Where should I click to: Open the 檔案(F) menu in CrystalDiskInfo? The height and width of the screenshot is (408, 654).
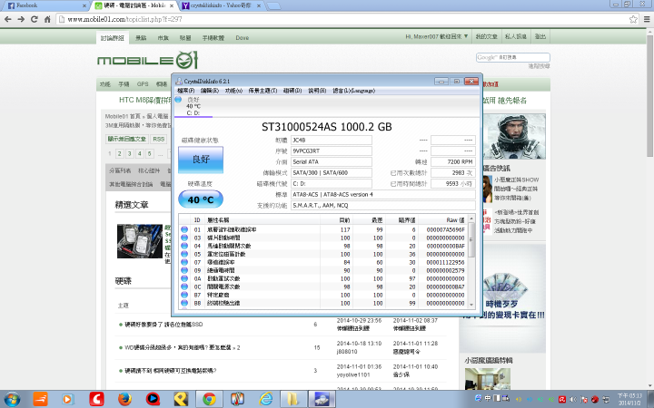(185, 91)
